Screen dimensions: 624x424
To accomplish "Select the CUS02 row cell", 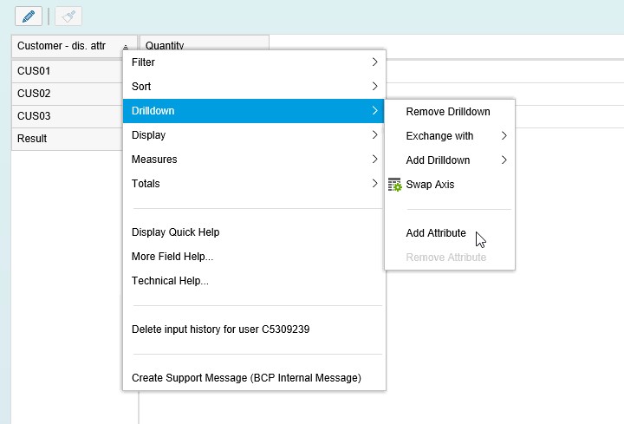I will click(68, 94).
